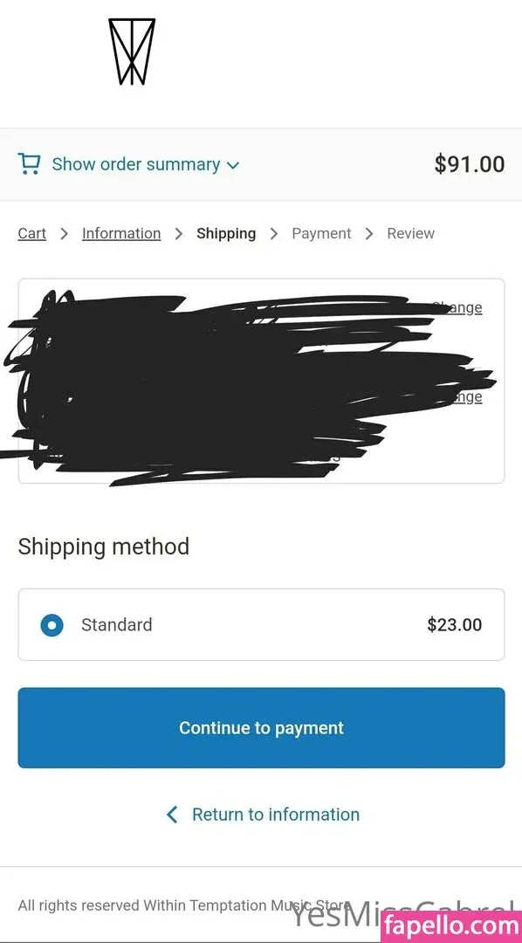Click the shopping cart icon
This screenshot has height=943, width=522.
29,163
